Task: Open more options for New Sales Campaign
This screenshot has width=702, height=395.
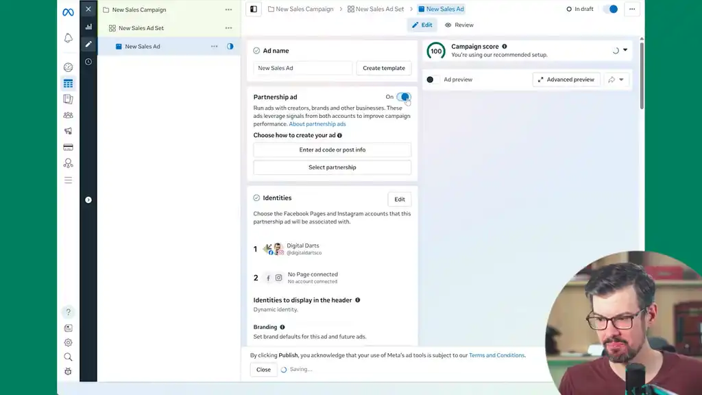Action: [229, 10]
